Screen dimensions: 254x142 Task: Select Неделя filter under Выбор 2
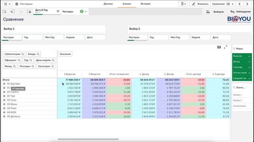[200, 37]
